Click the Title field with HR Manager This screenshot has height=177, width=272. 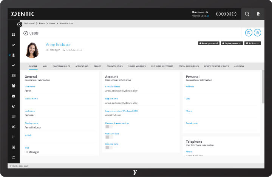60,152
